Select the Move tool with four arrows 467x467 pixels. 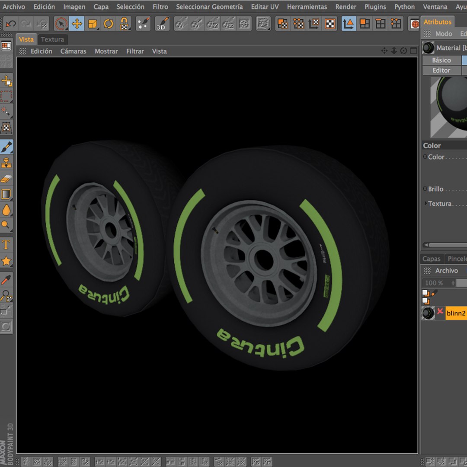77,23
